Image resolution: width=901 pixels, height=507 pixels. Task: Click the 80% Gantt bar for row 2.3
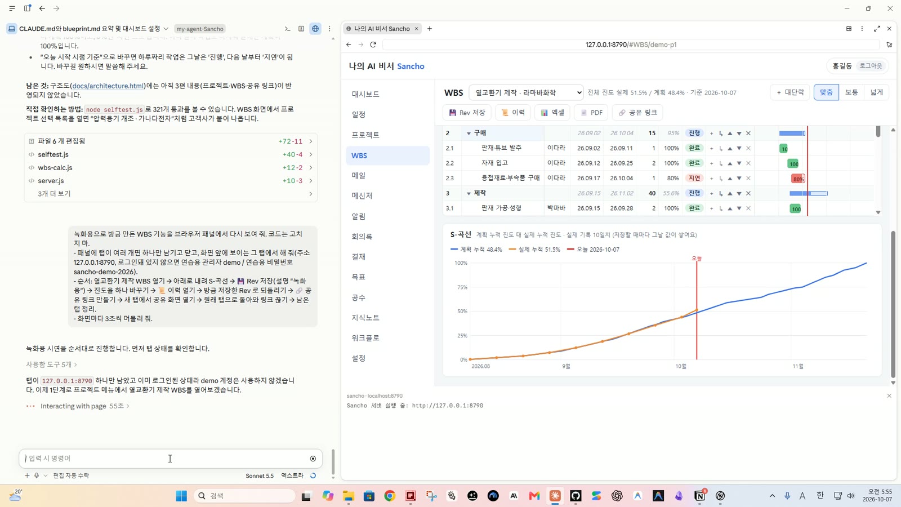click(798, 179)
